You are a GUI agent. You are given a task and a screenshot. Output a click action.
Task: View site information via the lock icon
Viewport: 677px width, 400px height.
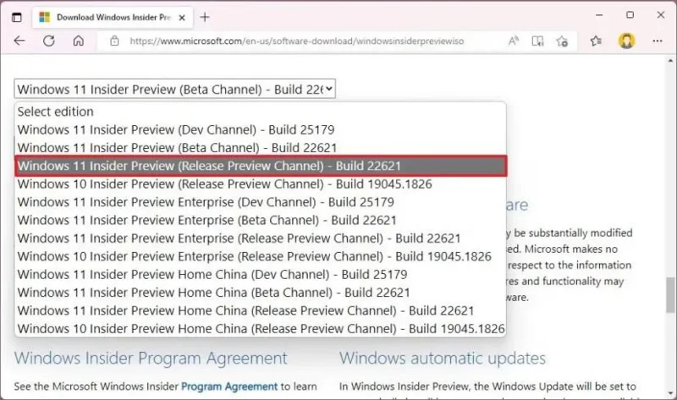pos(114,41)
